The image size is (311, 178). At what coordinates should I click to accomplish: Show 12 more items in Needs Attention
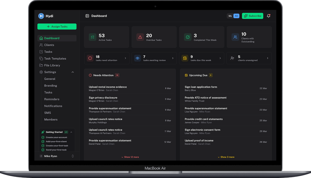coord(130,157)
